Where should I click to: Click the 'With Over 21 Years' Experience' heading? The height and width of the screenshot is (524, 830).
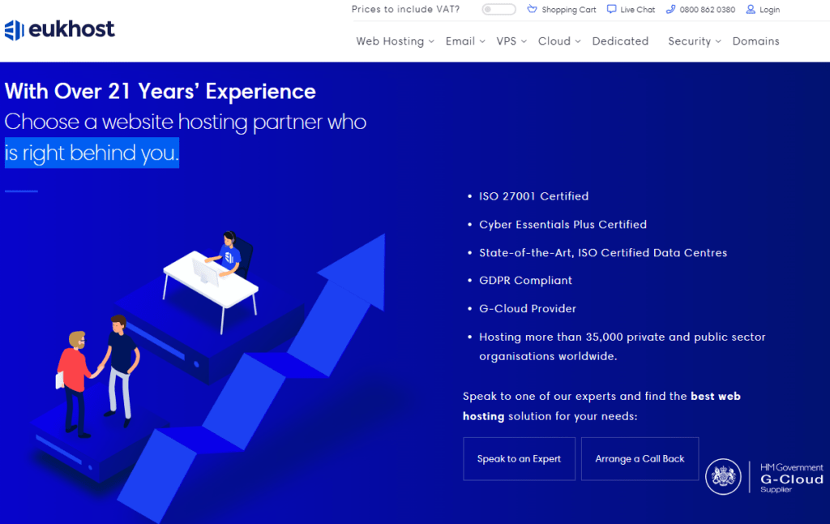(160, 92)
